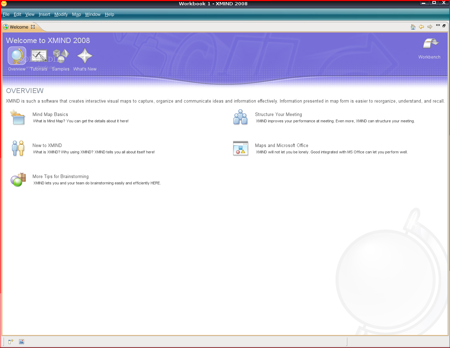450x348 pixels.
Task: Open the View menu
Action: (x=30, y=14)
